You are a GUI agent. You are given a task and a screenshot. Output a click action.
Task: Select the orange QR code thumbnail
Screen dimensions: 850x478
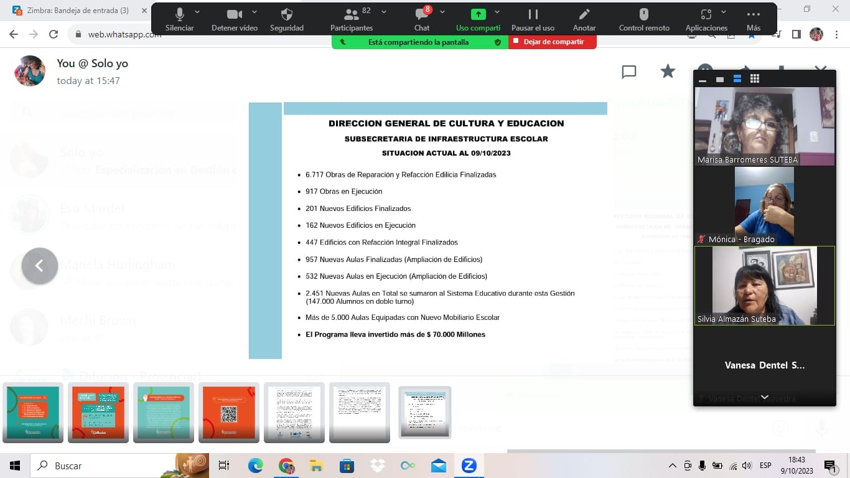pyautogui.click(x=229, y=412)
